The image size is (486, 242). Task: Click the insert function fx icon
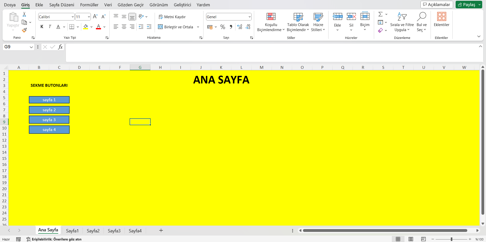coord(60,47)
